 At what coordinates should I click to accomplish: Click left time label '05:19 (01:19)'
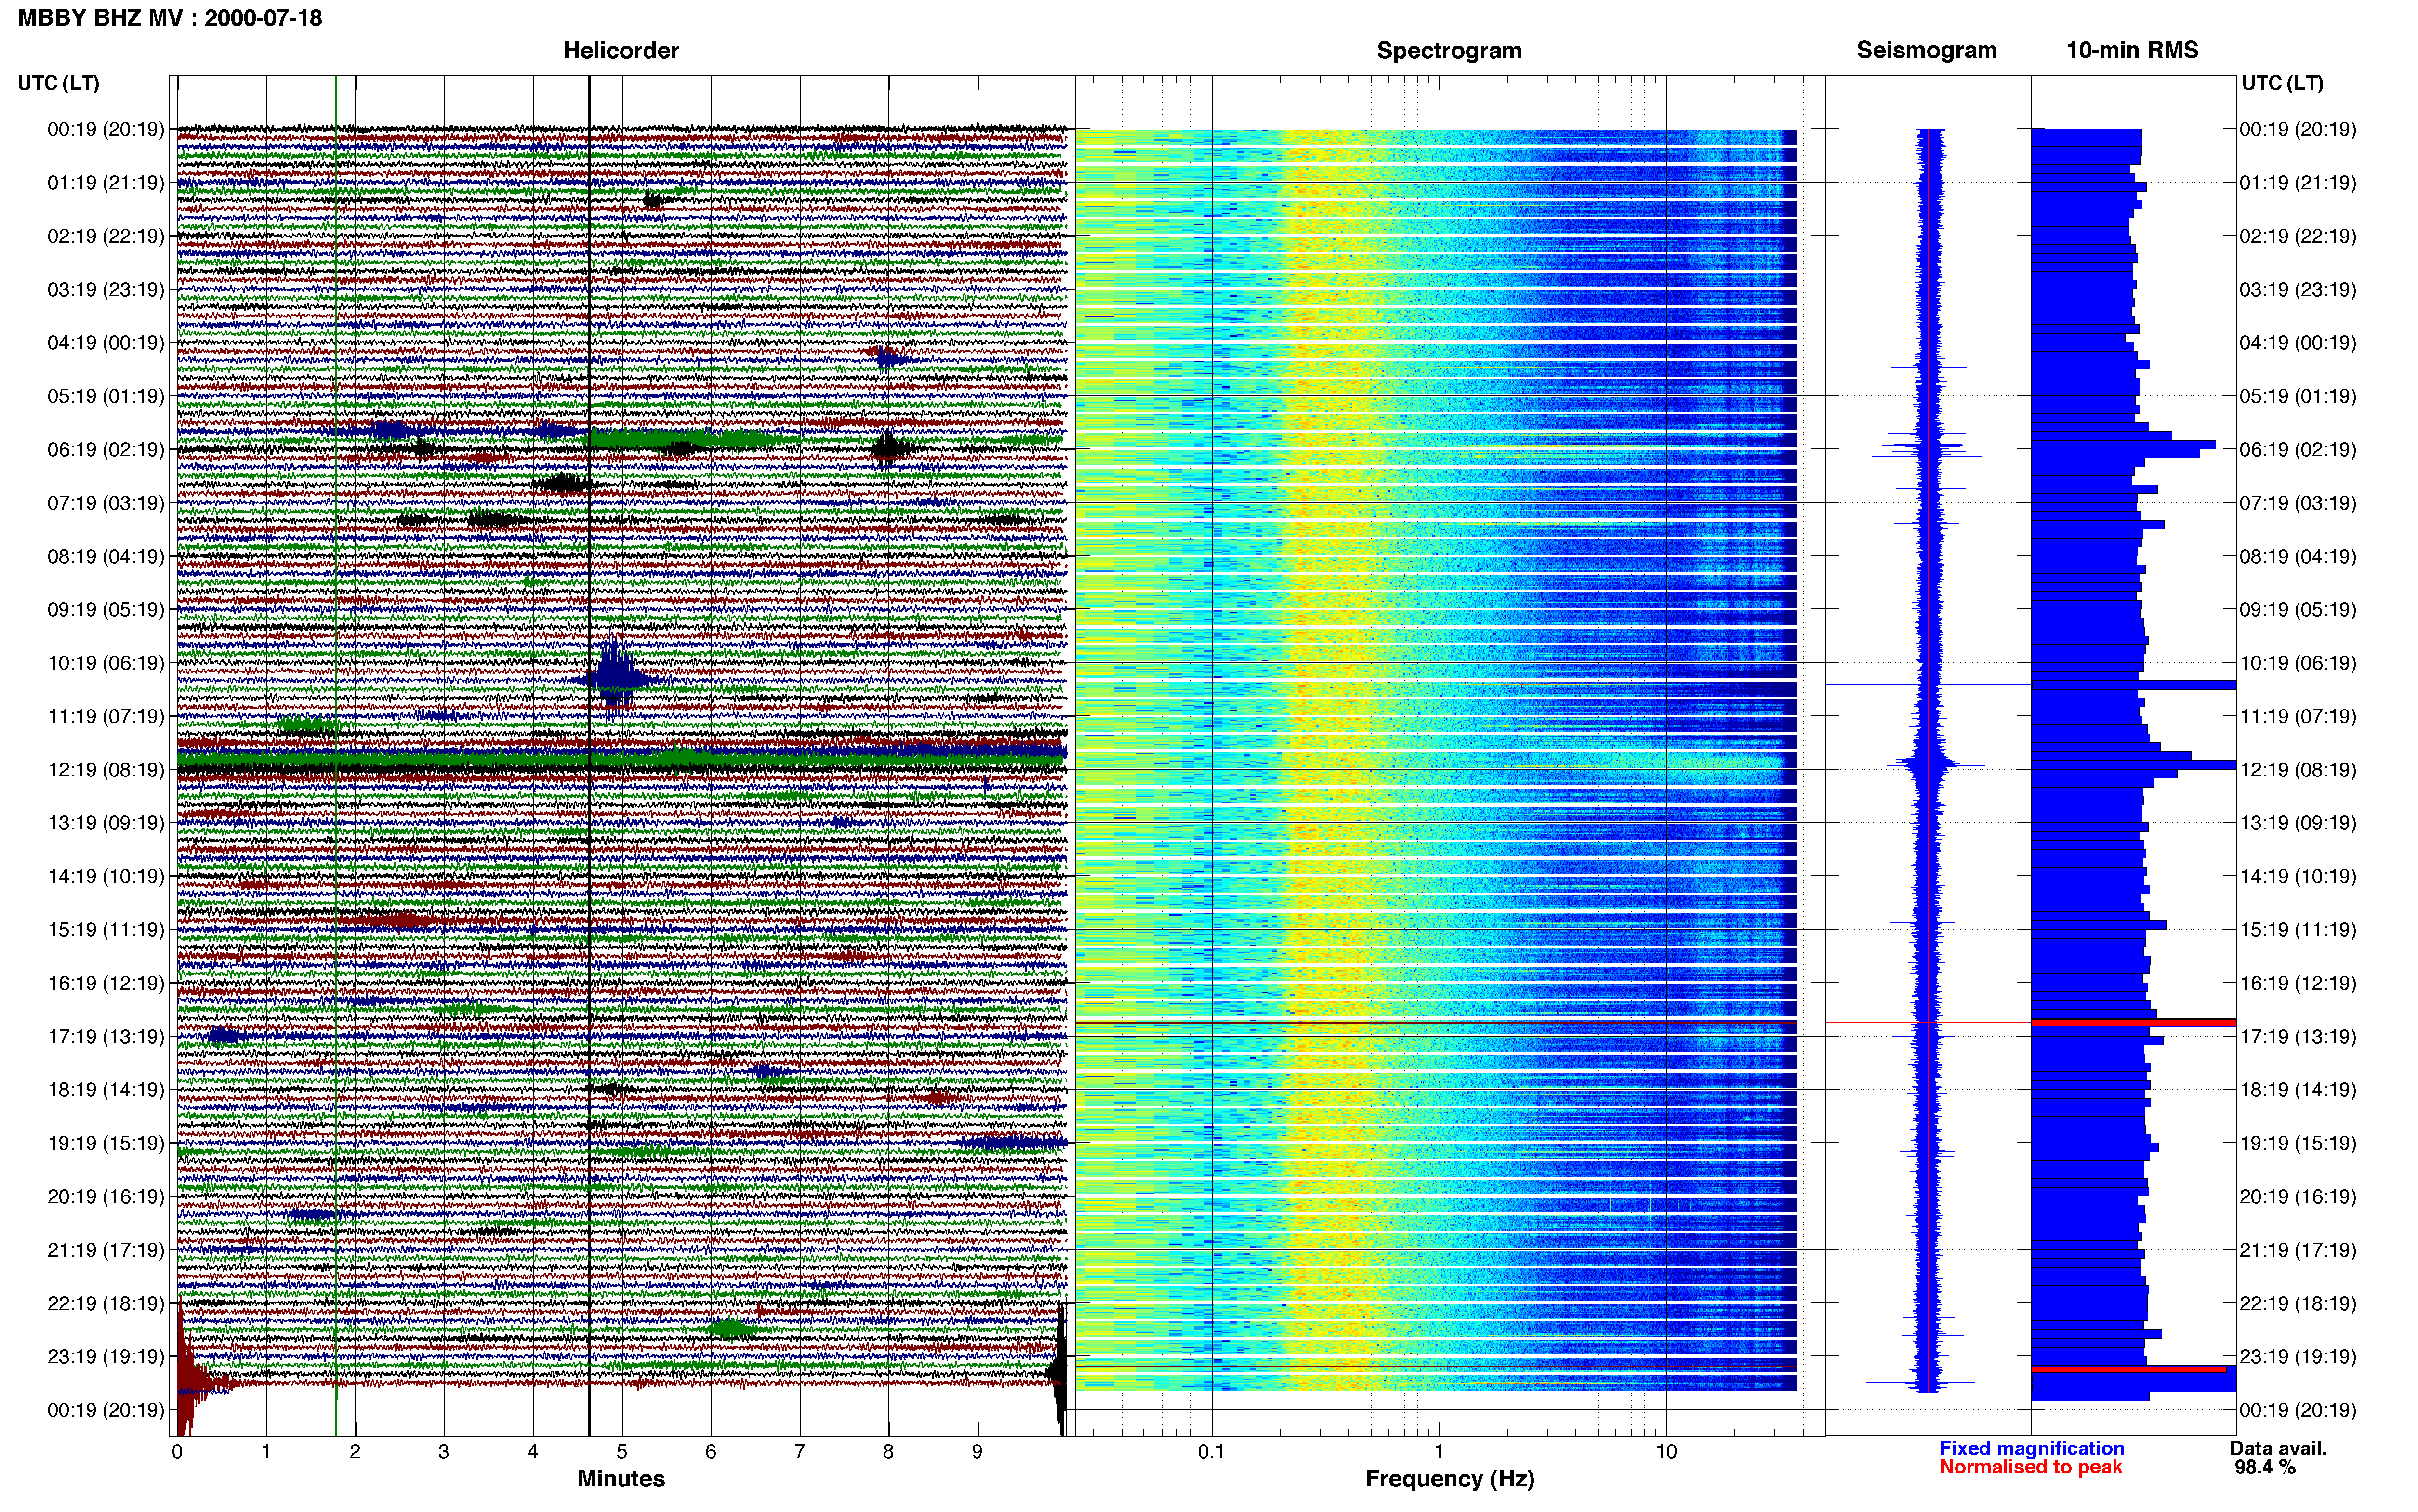pos(106,396)
